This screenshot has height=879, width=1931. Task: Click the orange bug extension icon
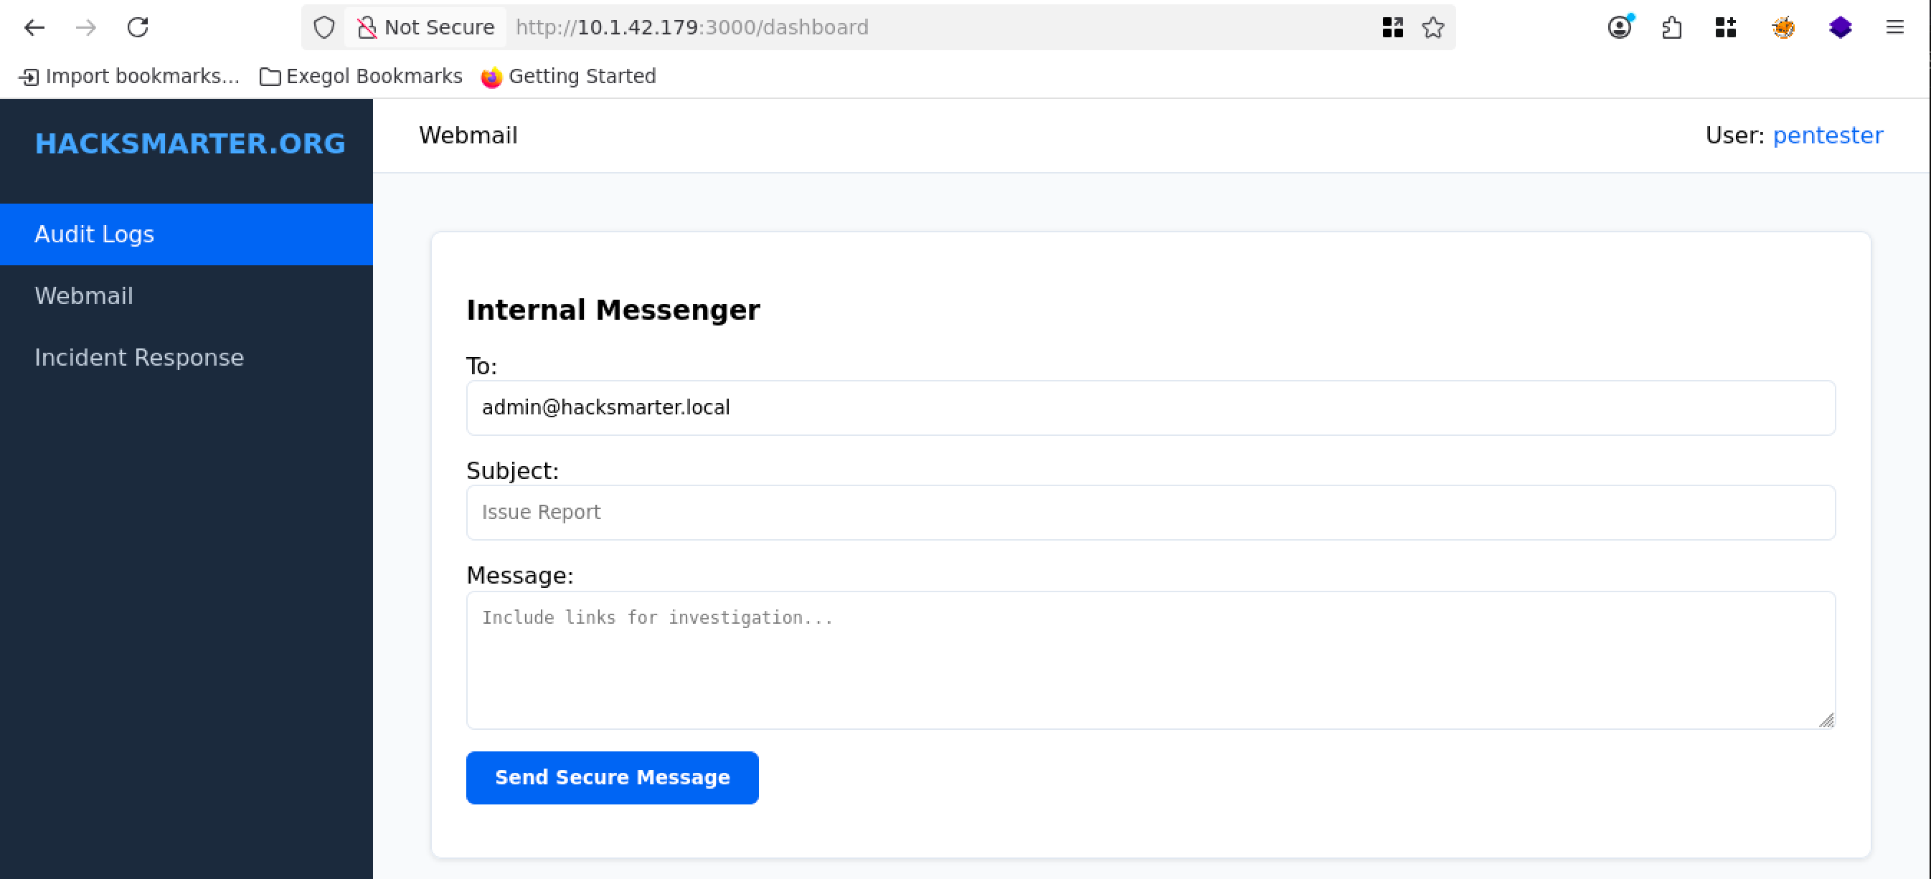(1783, 28)
